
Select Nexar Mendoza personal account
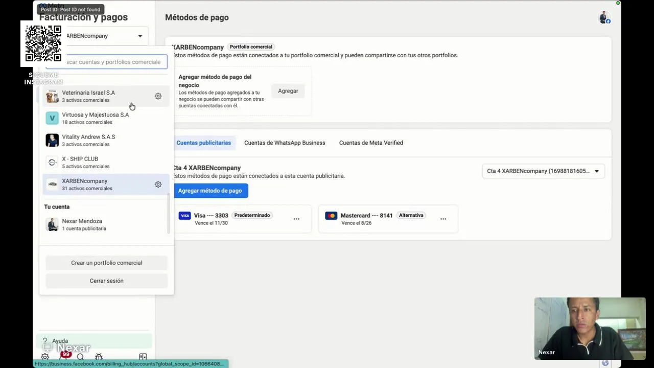pyautogui.click(x=106, y=224)
